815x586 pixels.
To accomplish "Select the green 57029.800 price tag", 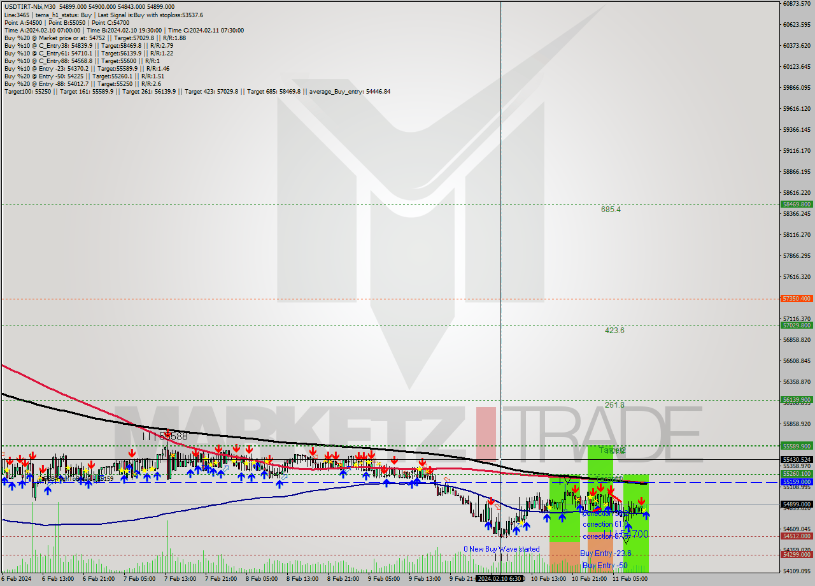I will [x=796, y=325].
